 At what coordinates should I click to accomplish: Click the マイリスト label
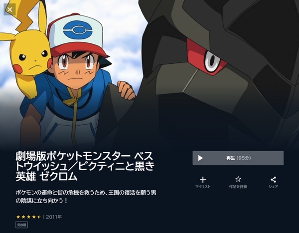pos(203,187)
